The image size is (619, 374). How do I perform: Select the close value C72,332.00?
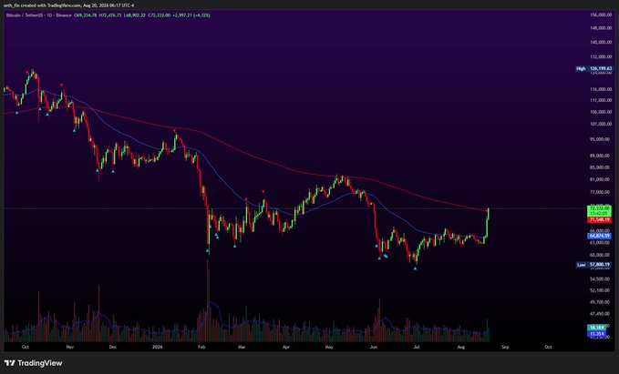tap(160, 15)
